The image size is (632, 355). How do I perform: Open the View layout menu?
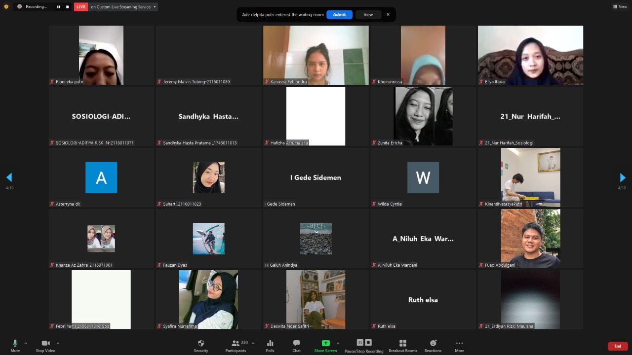(x=620, y=7)
